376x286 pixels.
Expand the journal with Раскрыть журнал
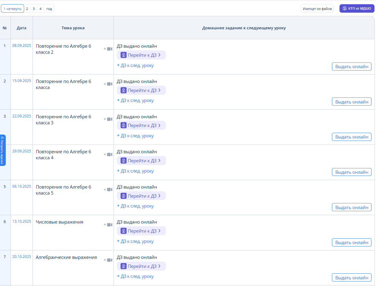point(2,150)
